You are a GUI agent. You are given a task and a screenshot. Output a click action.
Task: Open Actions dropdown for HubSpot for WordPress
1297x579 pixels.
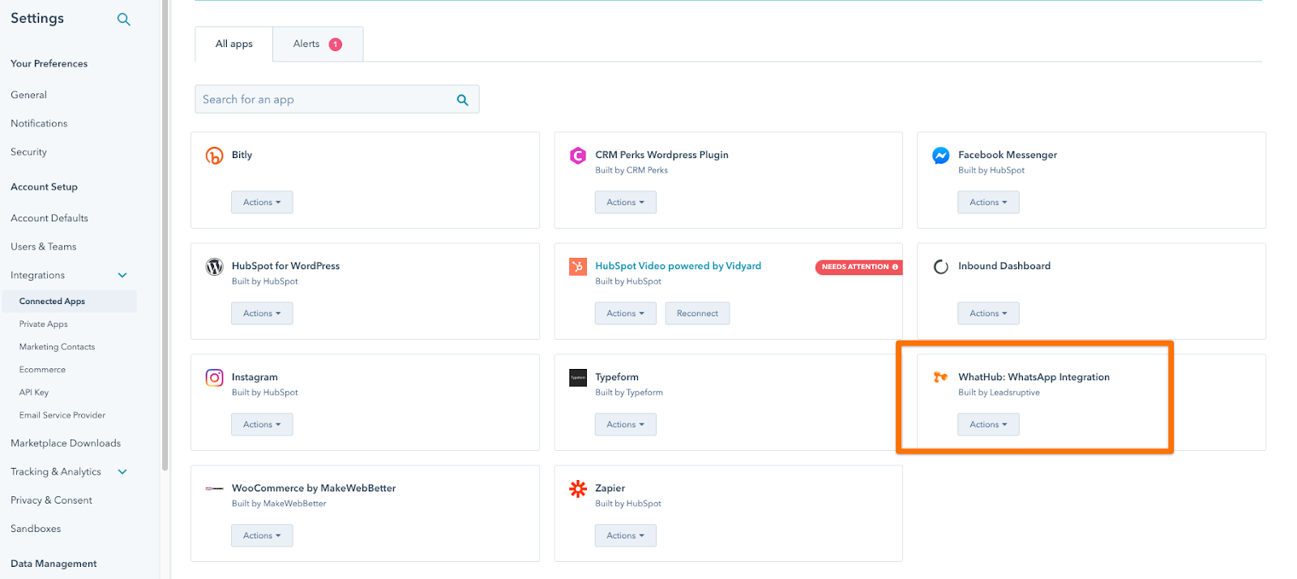(262, 313)
